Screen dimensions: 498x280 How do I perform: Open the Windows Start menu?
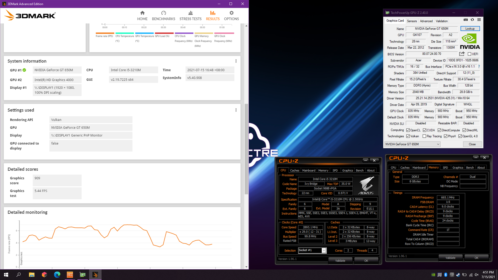(x=6, y=275)
